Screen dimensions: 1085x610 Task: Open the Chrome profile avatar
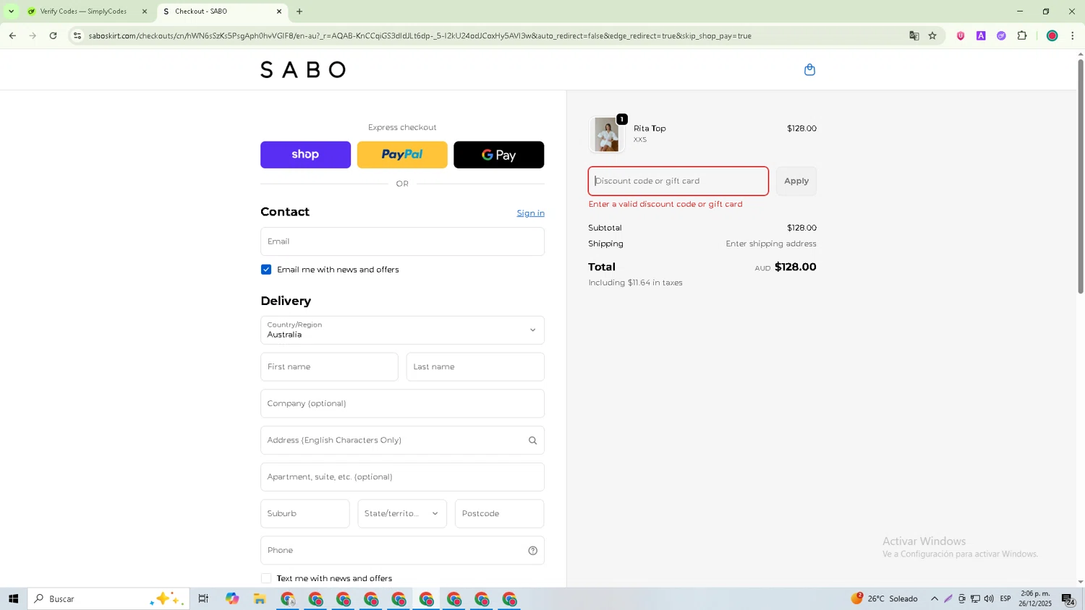pyautogui.click(x=1052, y=35)
